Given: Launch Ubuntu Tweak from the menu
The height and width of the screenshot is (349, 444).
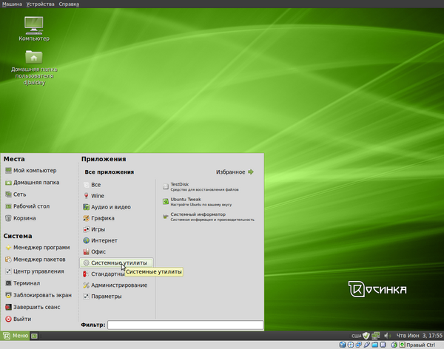Looking at the screenshot, I should coord(185,200).
